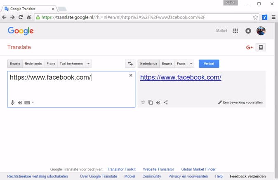
Task: Open the account profile picture
Action: [x=261, y=31]
